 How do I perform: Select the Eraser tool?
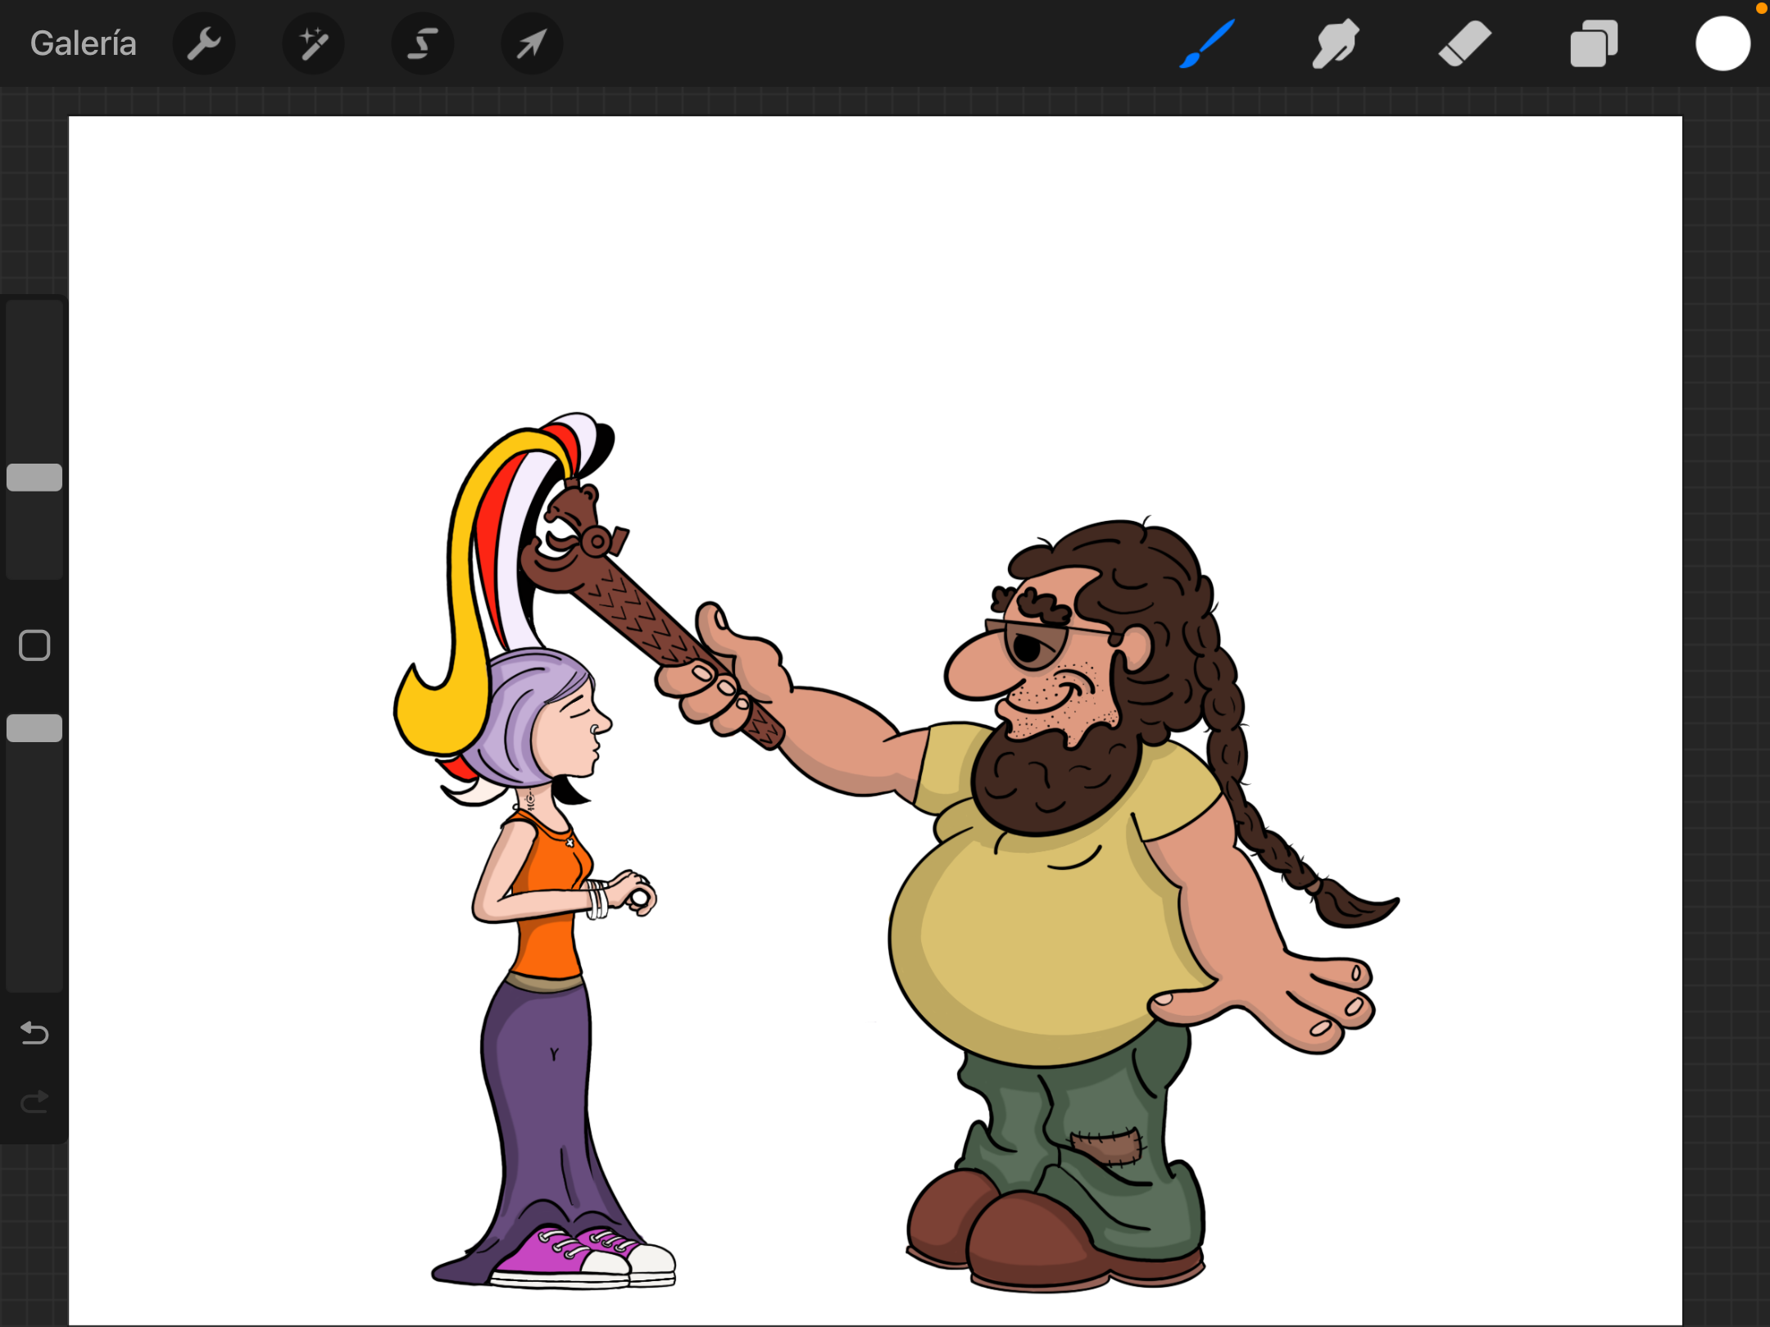(1464, 43)
